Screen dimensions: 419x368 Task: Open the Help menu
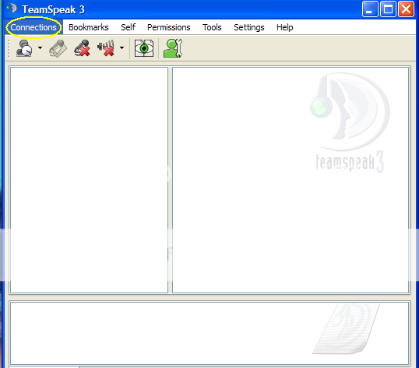285,27
